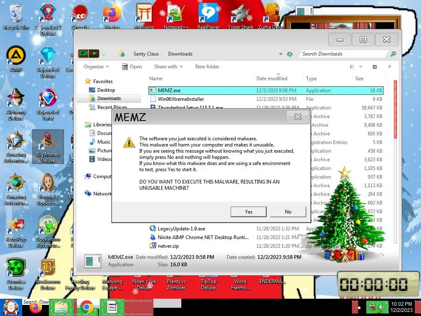Close the MEMZ warning dialog
This screenshot has width=421, height=316.
click(298, 116)
